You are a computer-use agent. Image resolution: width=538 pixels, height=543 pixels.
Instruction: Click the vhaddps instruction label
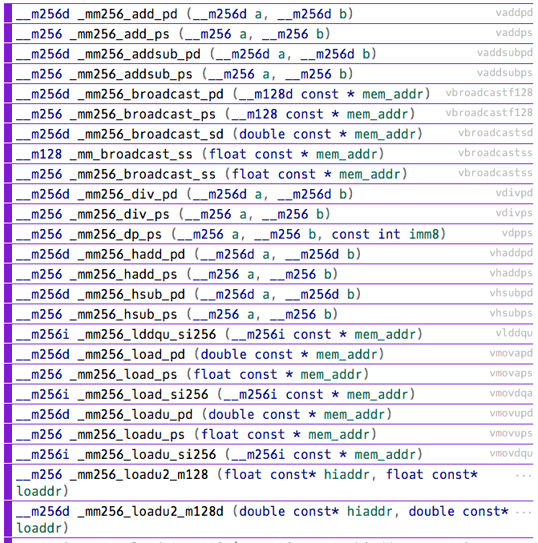click(x=511, y=273)
